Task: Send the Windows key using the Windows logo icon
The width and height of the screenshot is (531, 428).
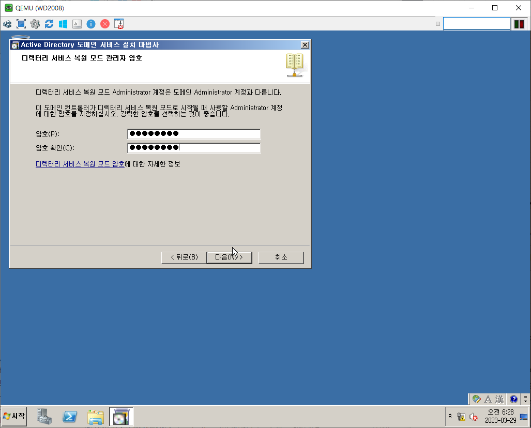Action: point(63,24)
